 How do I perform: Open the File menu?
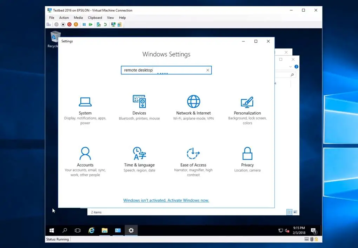[x=52, y=18]
